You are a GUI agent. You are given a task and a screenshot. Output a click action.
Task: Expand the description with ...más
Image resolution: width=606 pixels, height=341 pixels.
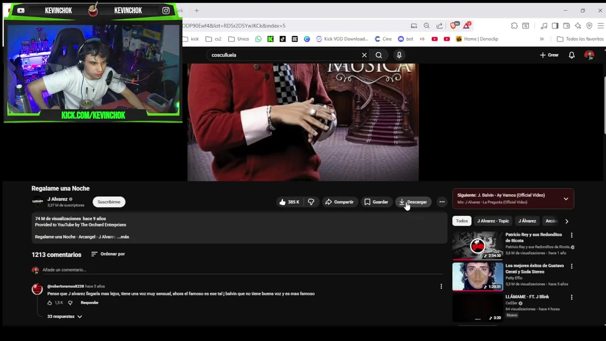point(123,237)
